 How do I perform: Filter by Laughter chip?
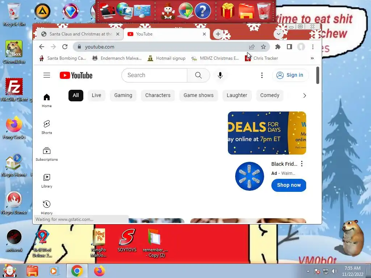pyautogui.click(x=237, y=95)
